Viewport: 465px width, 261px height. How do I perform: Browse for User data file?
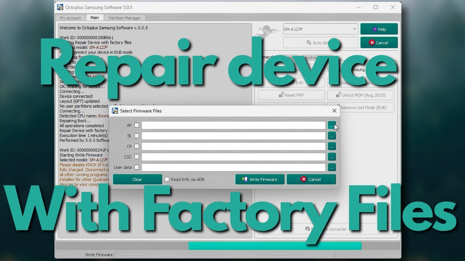(332, 167)
